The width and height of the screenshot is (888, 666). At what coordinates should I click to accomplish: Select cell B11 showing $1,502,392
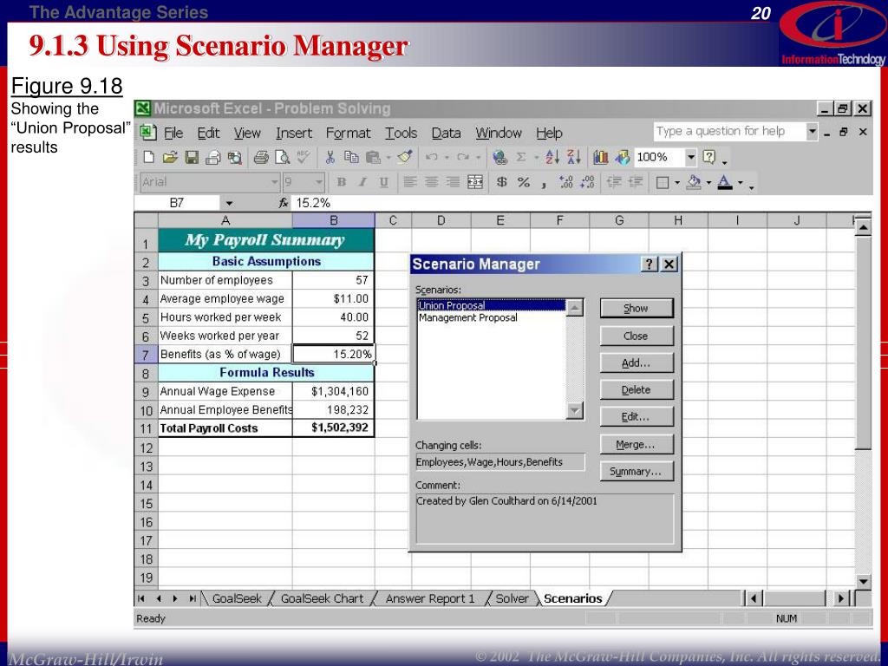point(333,428)
